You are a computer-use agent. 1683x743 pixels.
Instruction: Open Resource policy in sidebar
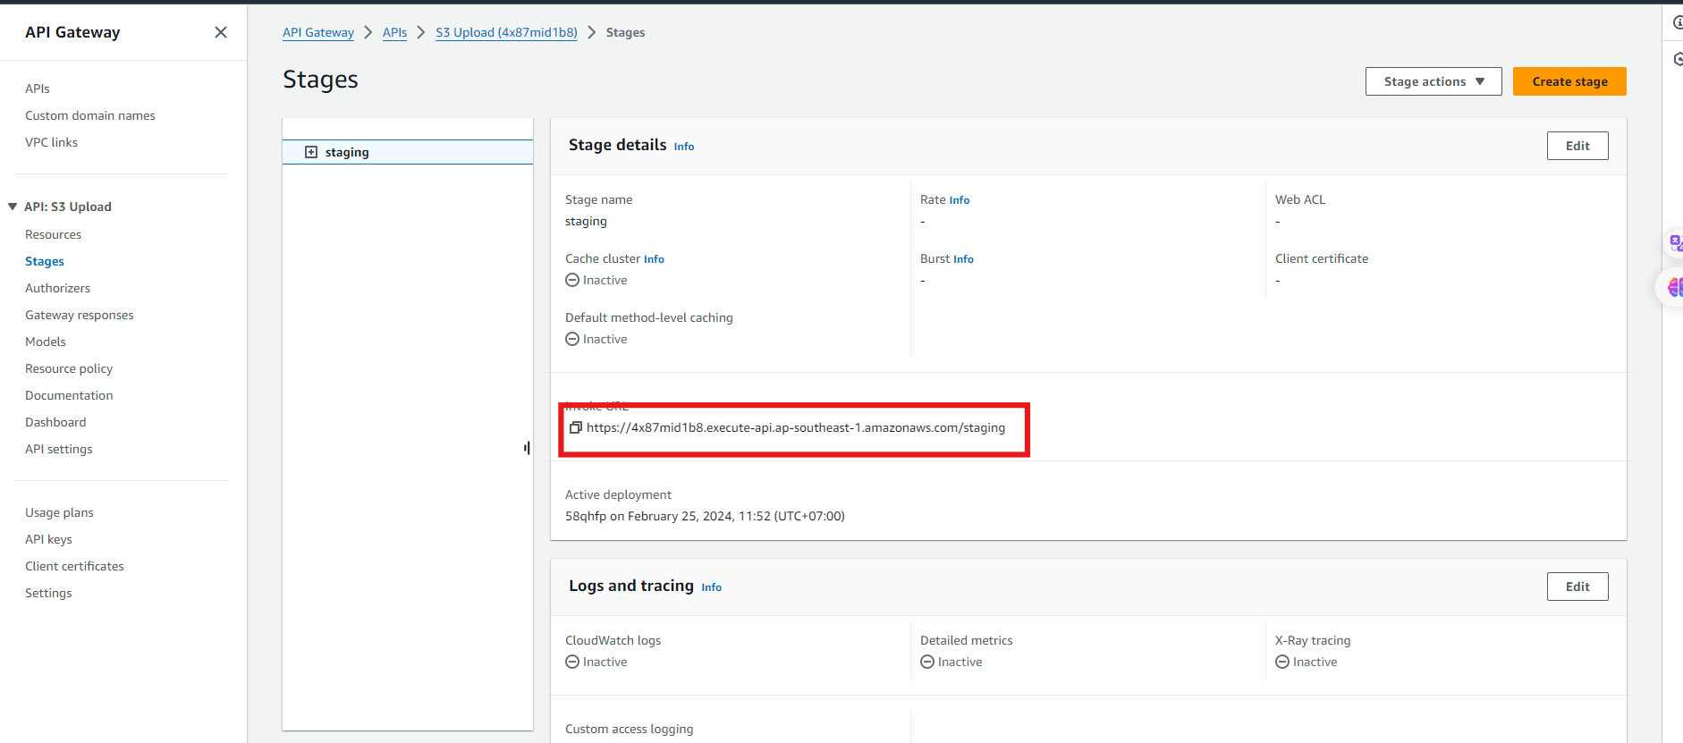pyautogui.click(x=69, y=368)
